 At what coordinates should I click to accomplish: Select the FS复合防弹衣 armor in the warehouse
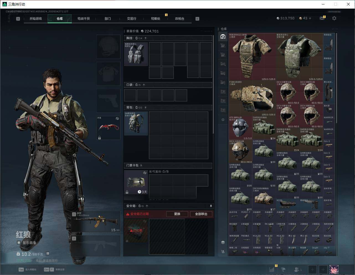pos(252,98)
